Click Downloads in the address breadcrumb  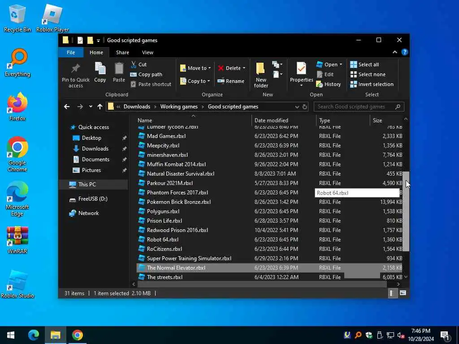click(137, 107)
